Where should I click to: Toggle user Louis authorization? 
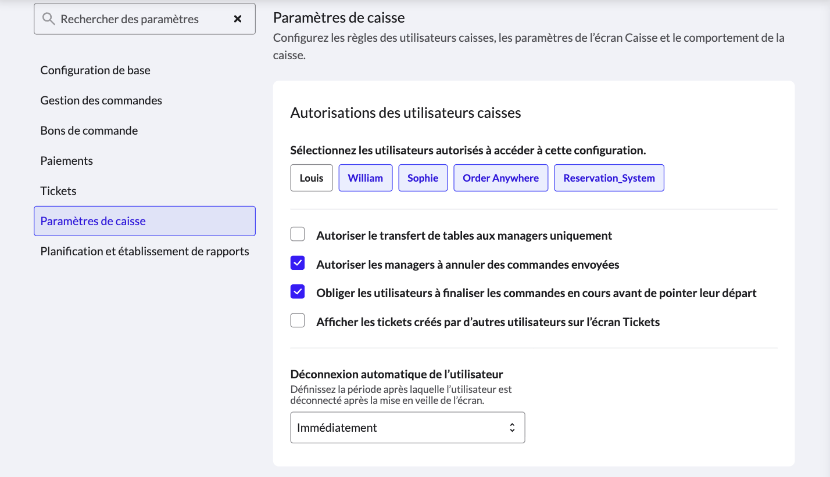pyautogui.click(x=312, y=178)
